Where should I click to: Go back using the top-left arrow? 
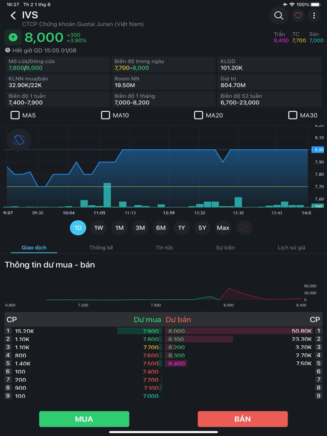point(13,16)
